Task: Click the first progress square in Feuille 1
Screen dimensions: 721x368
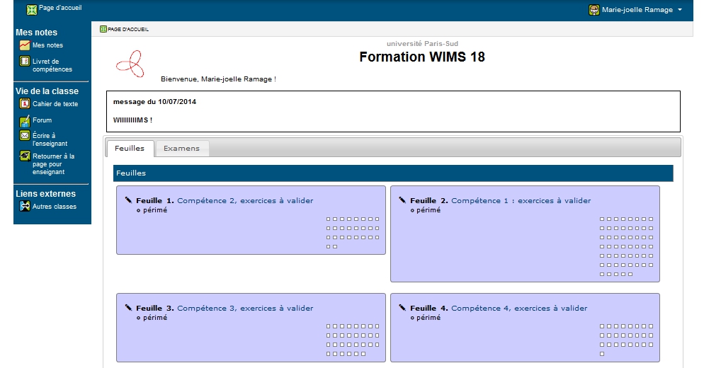Action: (x=328, y=219)
